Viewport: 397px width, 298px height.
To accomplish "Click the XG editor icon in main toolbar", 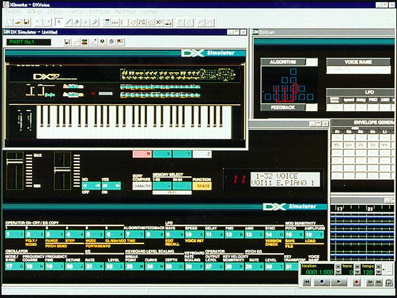I will click(x=159, y=22).
